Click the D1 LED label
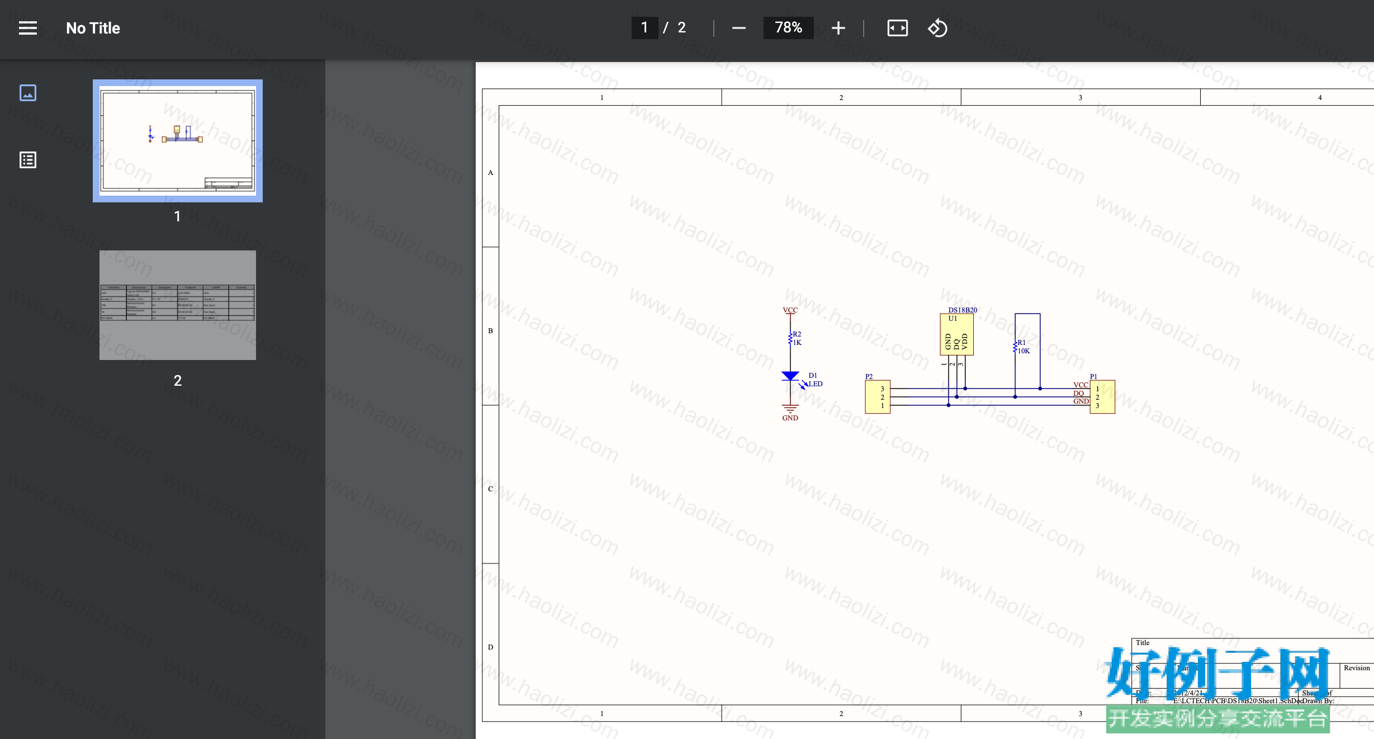The width and height of the screenshot is (1374, 739). 815,380
